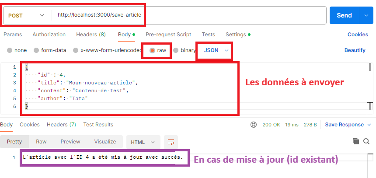Click the globe network icon near status
The image size is (376, 178).
pyautogui.click(x=254, y=125)
